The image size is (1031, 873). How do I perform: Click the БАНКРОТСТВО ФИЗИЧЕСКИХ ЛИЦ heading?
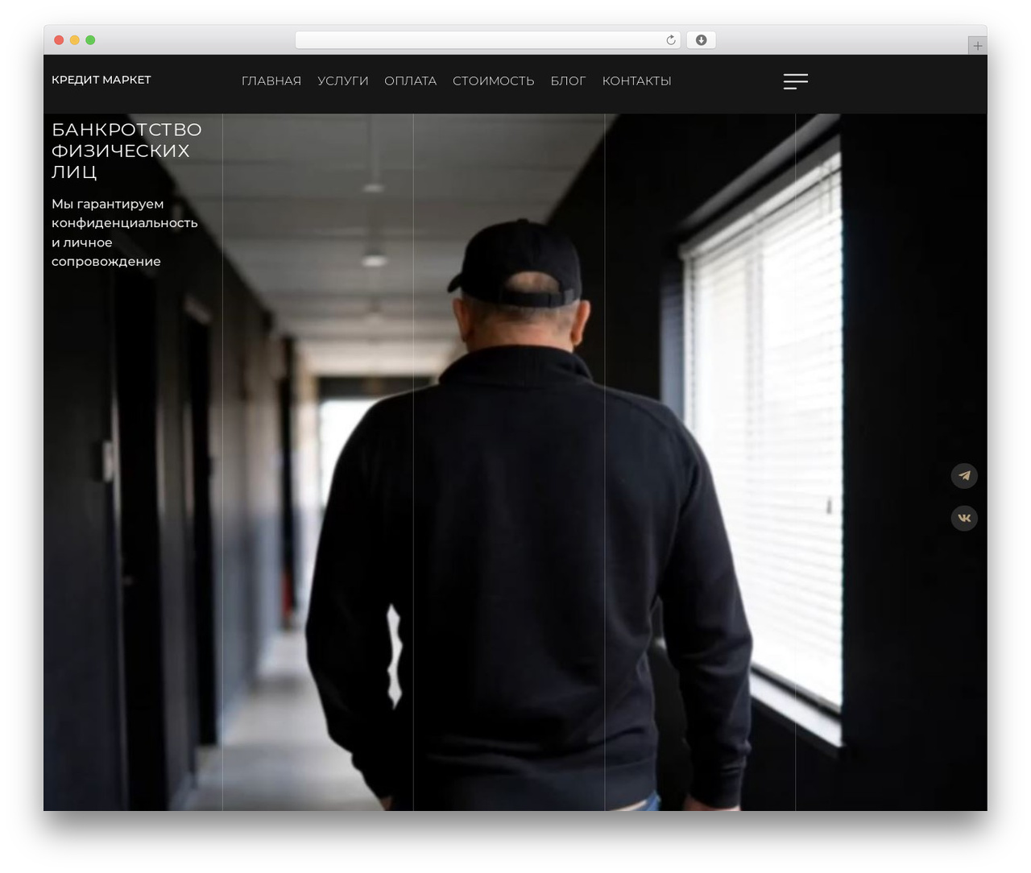tap(126, 151)
